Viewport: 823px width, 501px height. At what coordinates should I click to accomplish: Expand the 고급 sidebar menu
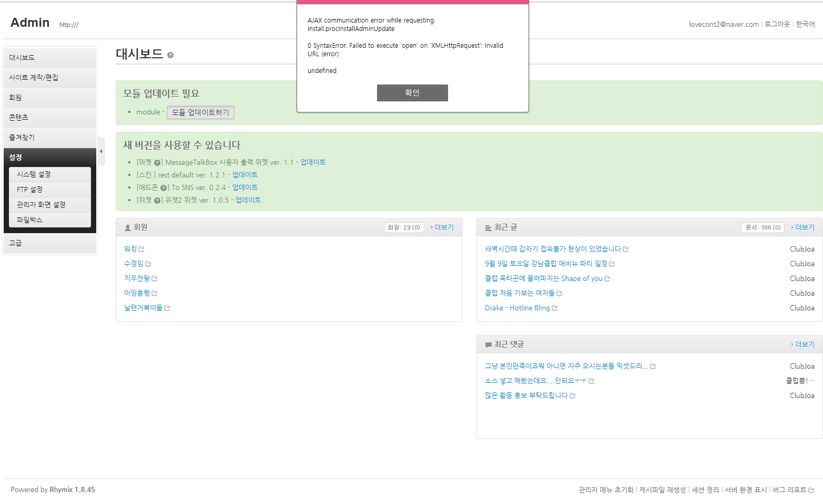(x=50, y=243)
